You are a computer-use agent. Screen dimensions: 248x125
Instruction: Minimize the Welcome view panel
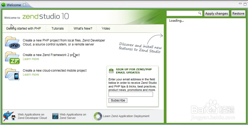pos(240,3)
